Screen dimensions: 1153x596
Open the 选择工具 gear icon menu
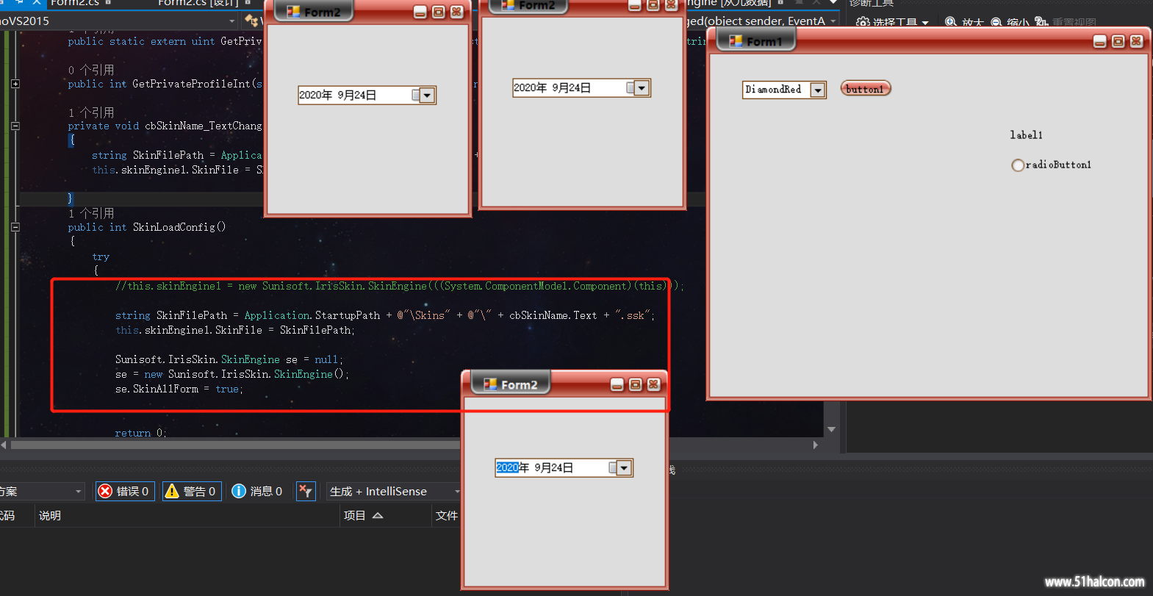tap(863, 22)
